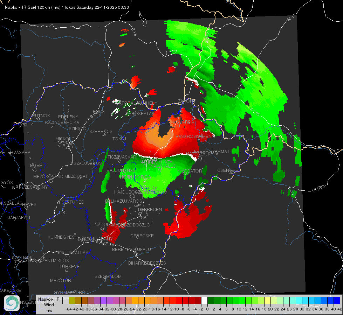The image size is (343, 315).
Task: Click the A-265 road label
Action: pos(255,112)
